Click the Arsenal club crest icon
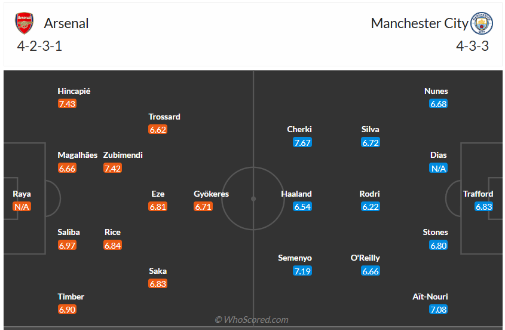Image resolution: width=505 pixels, height=330 pixels. point(25,23)
